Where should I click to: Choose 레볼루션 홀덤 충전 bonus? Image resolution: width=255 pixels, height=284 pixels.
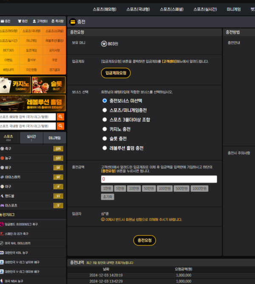coord(105,148)
